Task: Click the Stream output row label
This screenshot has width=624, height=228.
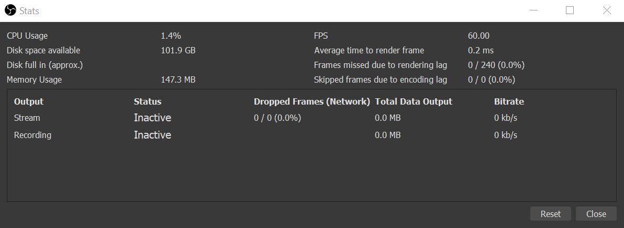Action: [x=27, y=118]
